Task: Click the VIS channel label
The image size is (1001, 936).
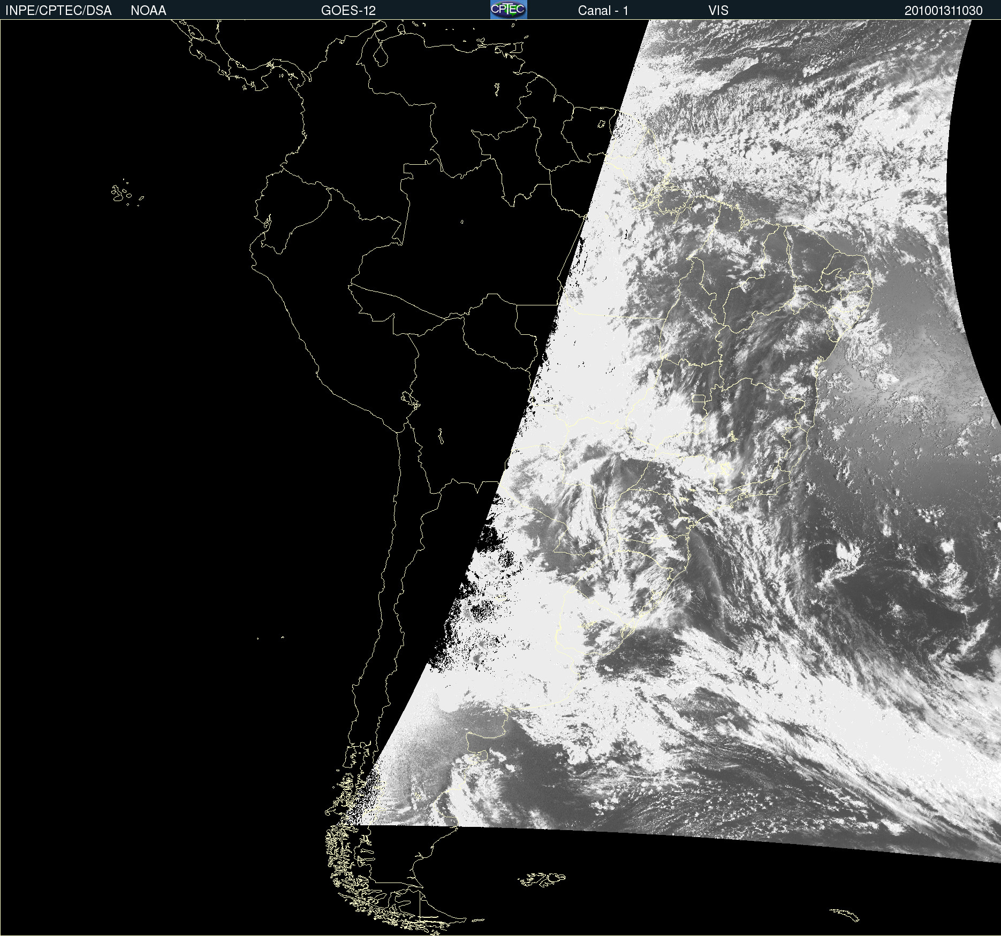Action: [718, 11]
